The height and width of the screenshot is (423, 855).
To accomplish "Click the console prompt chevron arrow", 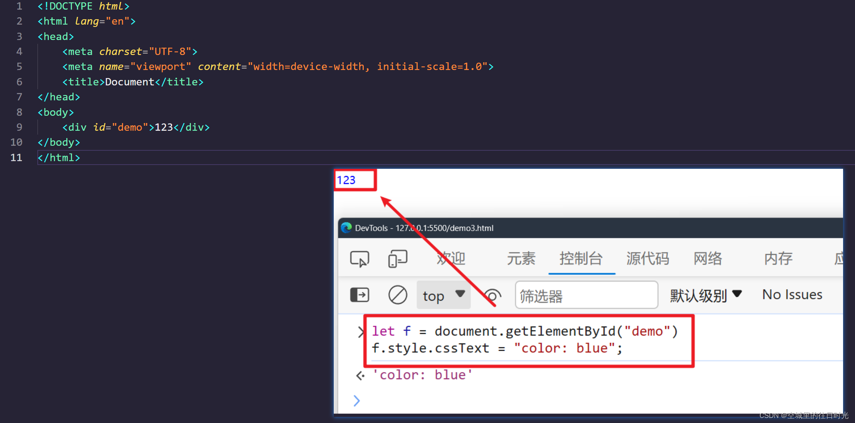I will point(356,401).
